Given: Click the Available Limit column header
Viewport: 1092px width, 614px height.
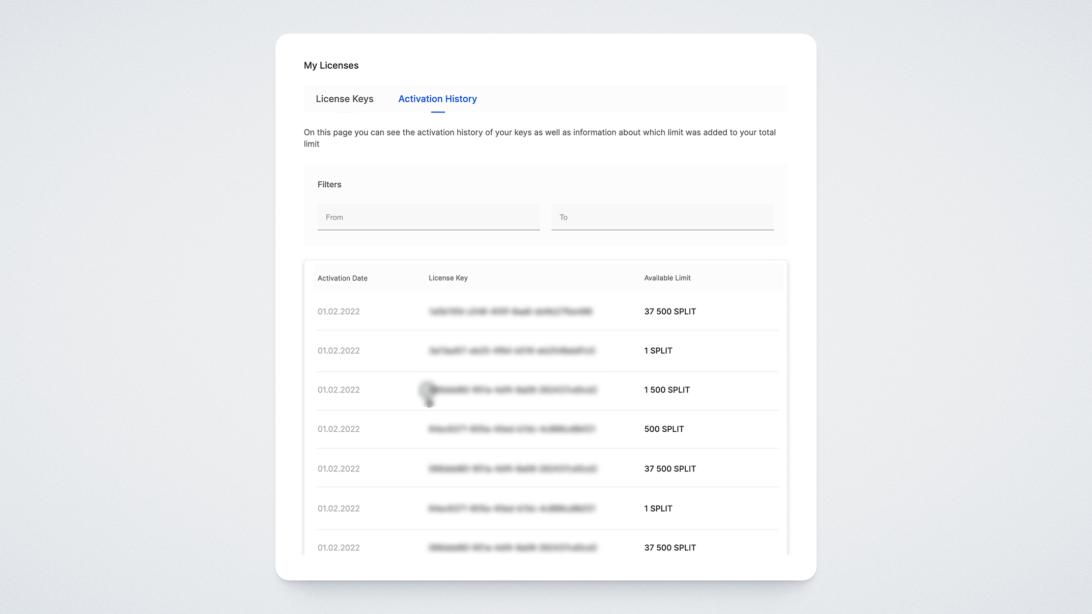Looking at the screenshot, I should click(x=667, y=278).
